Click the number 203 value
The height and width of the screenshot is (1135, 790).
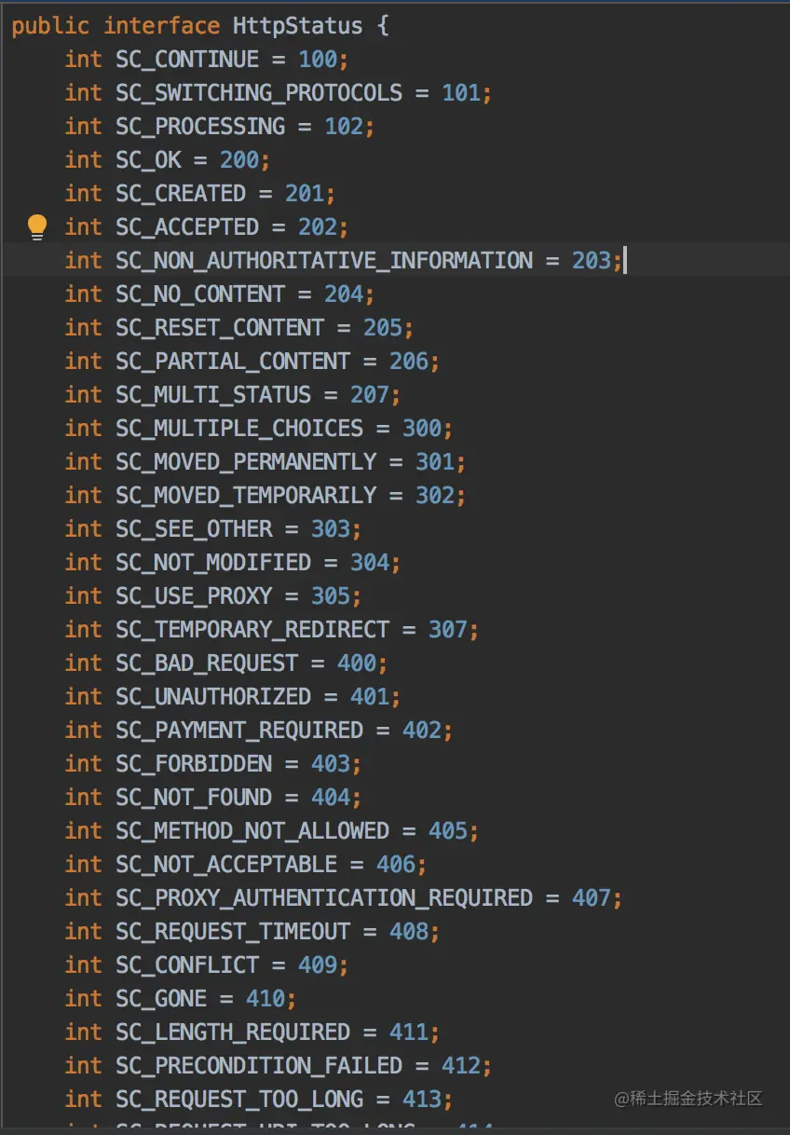click(x=592, y=261)
